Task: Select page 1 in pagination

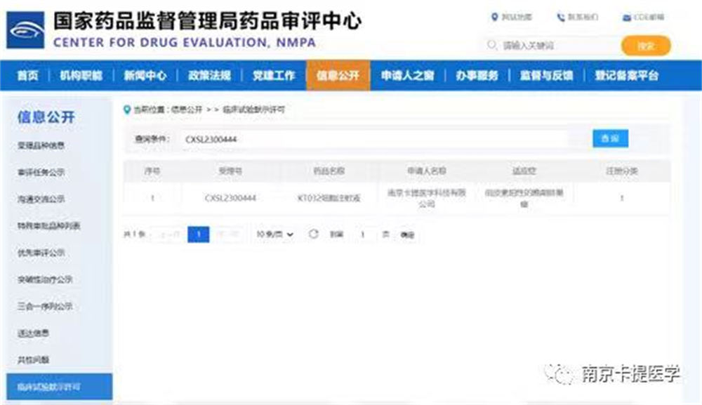Action: click(x=199, y=234)
